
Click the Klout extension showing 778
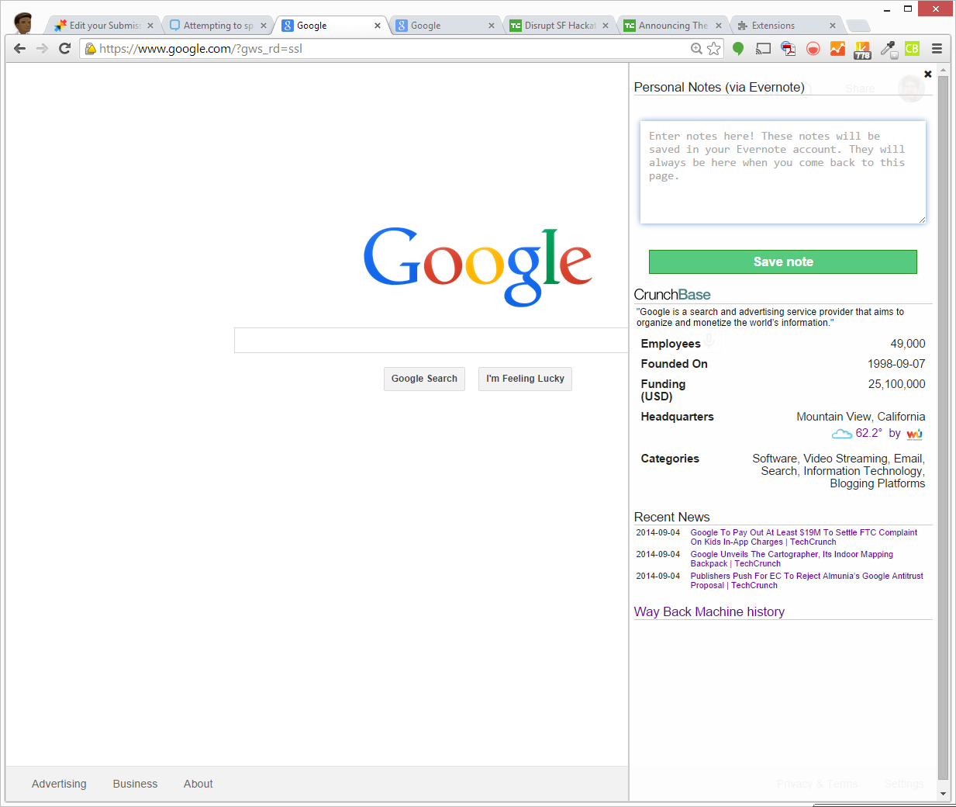(x=862, y=50)
